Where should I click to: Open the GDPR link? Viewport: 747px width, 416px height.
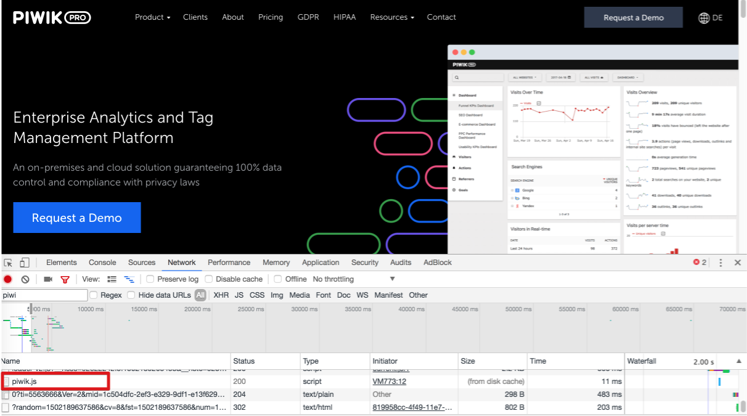click(x=308, y=17)
